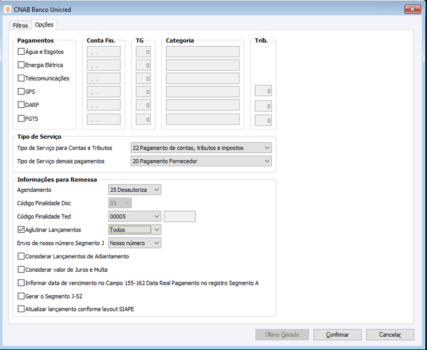Open the Código Finalidade Doc dropdown
Screen dimensions: 427x350
[120, 203]
